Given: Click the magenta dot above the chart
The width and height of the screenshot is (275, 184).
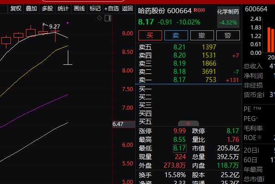Looking at the screenshot, I should [67, 23].
